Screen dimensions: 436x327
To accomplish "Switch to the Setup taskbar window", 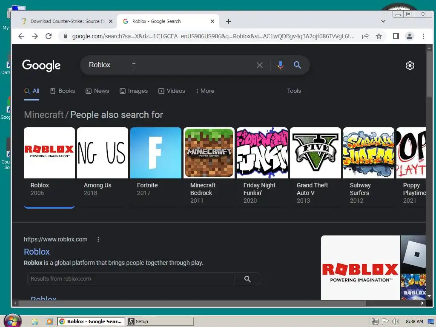I will point(160,321).
